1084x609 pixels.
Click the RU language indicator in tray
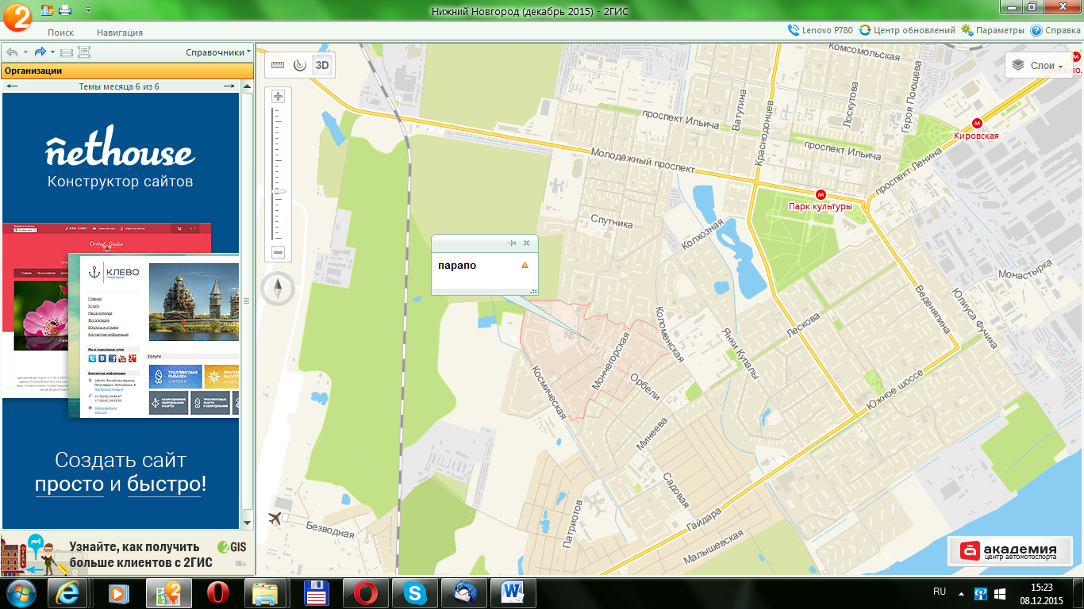click(940, 592)
